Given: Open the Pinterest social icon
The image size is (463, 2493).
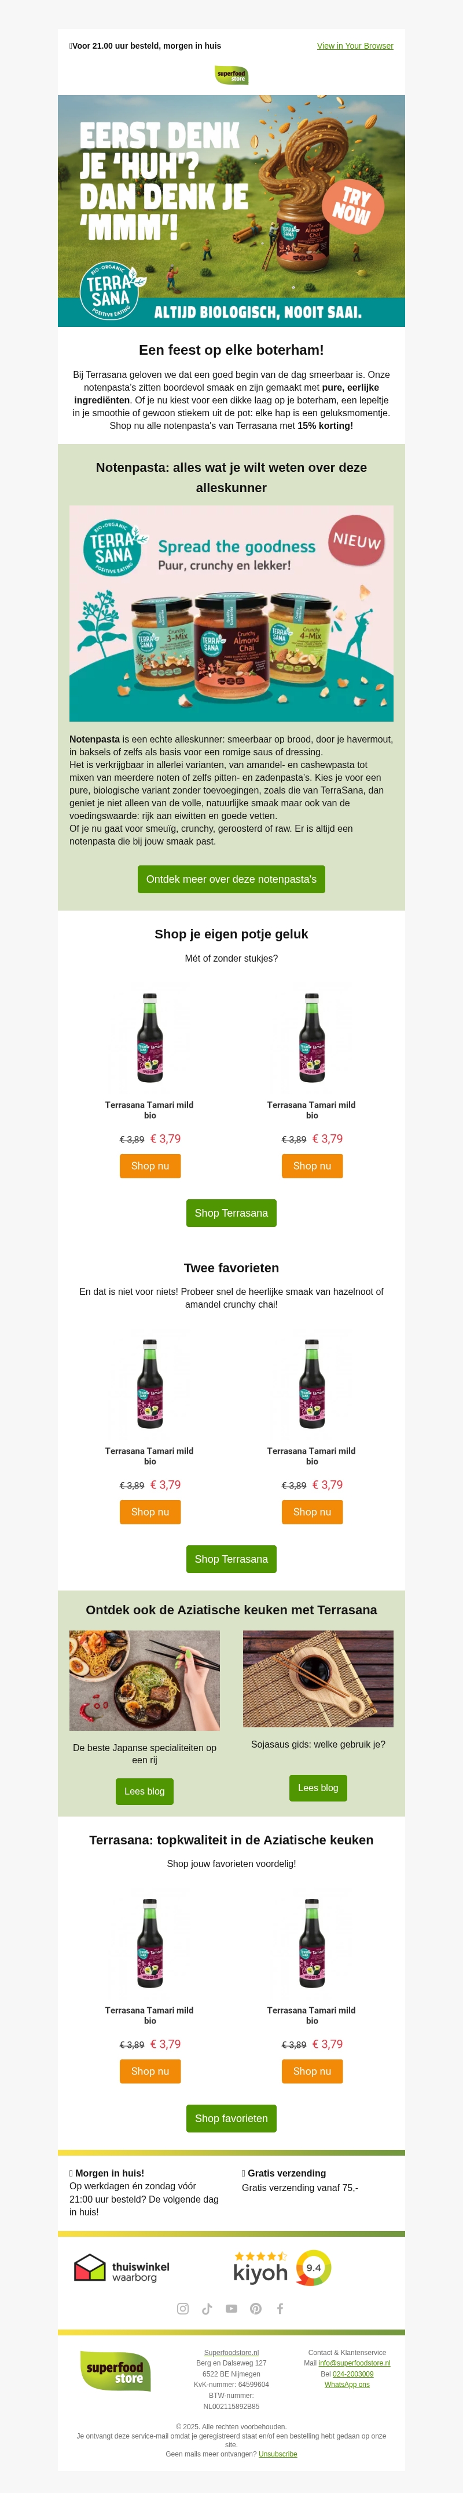Looking at the screenshot, I should (255, 2308).
